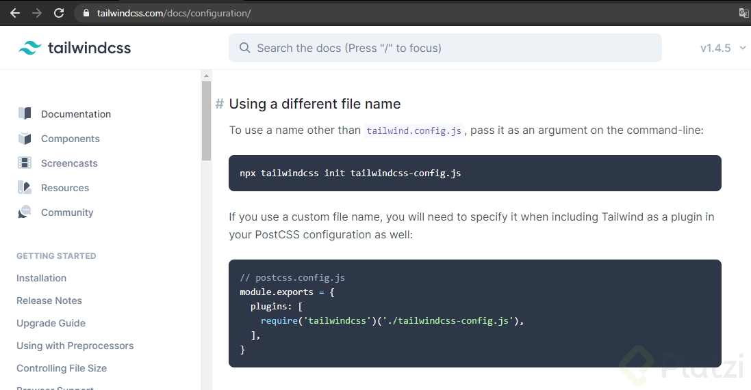Click the browser back arrow
751x390 pixels.
14,13
